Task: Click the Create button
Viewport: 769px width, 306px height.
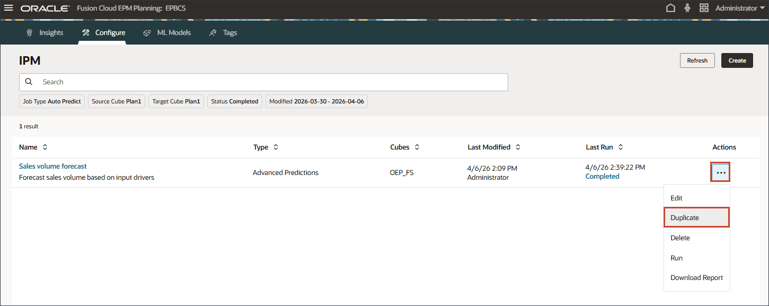Action: (737, 60)
